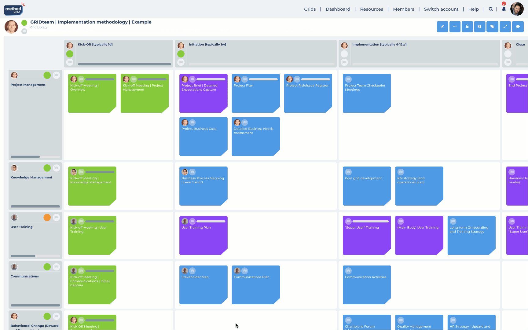Click the grid owner avatar beside the title
Screen dimensions: 528x330
pyautogui.click(x=11, y=27)
